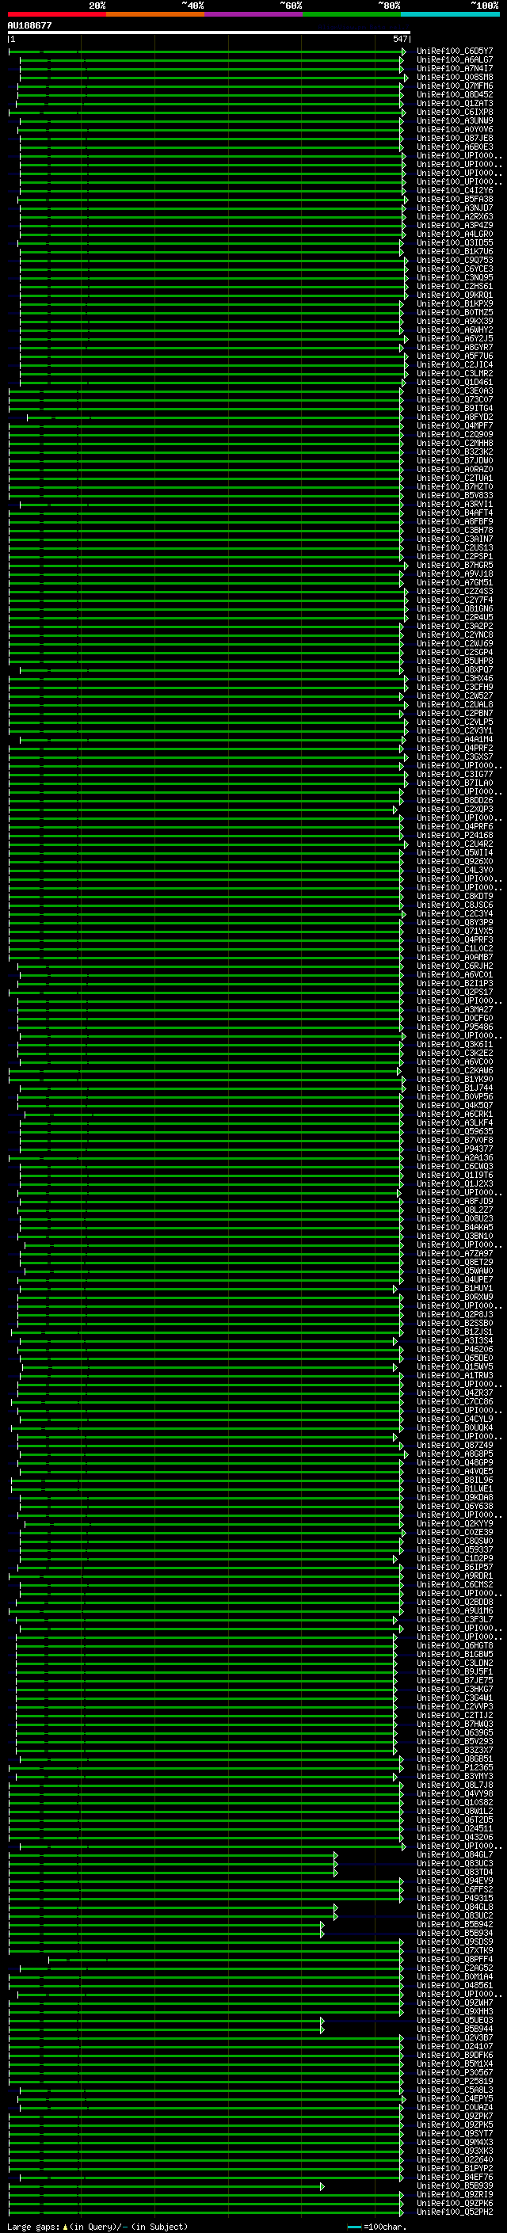
Task: Select hit label UniRef100_B2I1P3
Action: 454,983
